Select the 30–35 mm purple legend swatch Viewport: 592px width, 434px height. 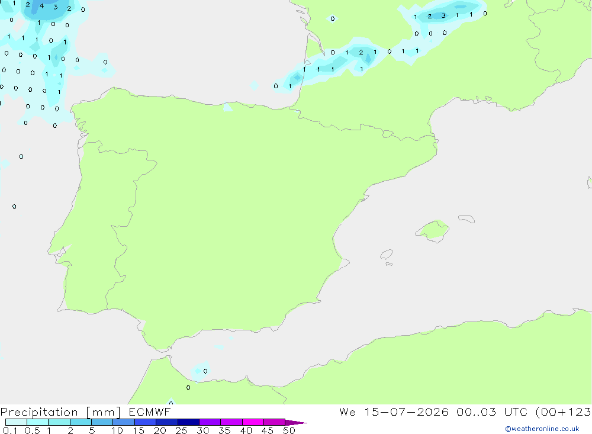pos(210,422)
